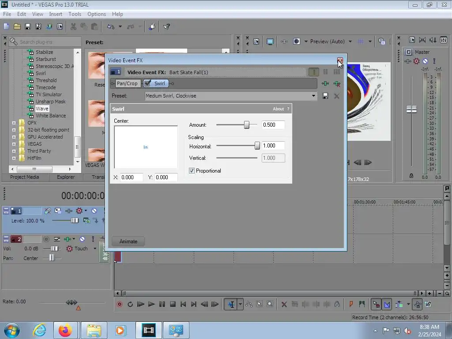
Task: Open the Insert menu
Action: [x=55, y=14]
